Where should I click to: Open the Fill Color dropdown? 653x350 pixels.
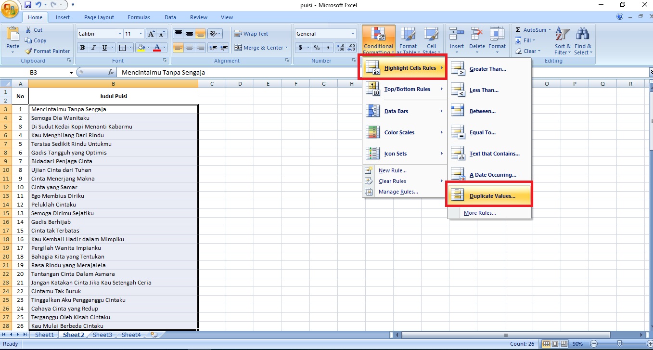point(148,48)
